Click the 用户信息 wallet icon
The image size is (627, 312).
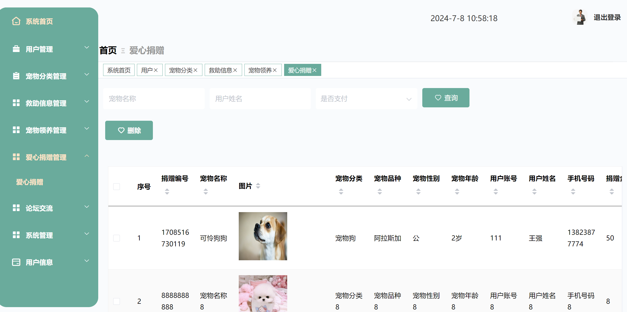point(16,262)
